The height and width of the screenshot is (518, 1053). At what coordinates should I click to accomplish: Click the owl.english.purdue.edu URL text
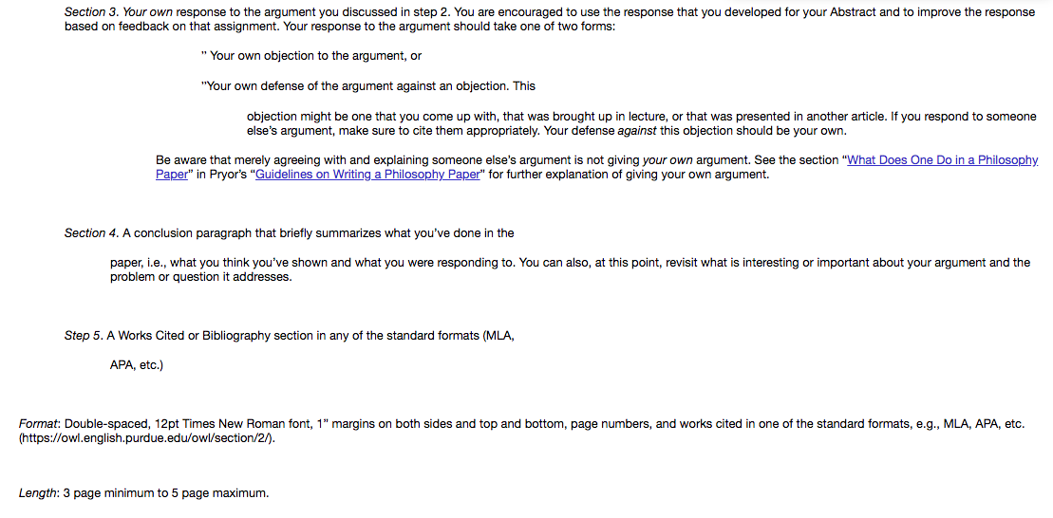148,439
